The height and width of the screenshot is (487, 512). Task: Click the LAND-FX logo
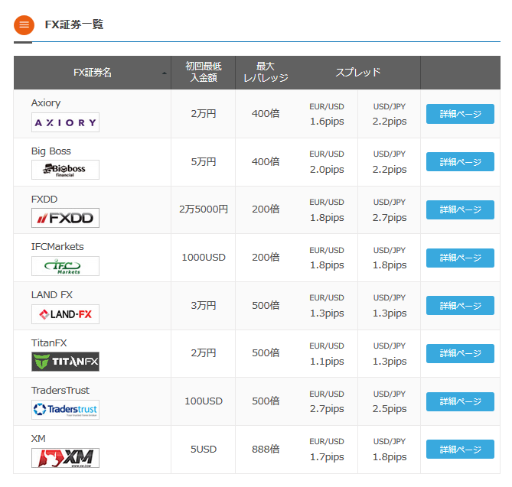click(65, 314)
